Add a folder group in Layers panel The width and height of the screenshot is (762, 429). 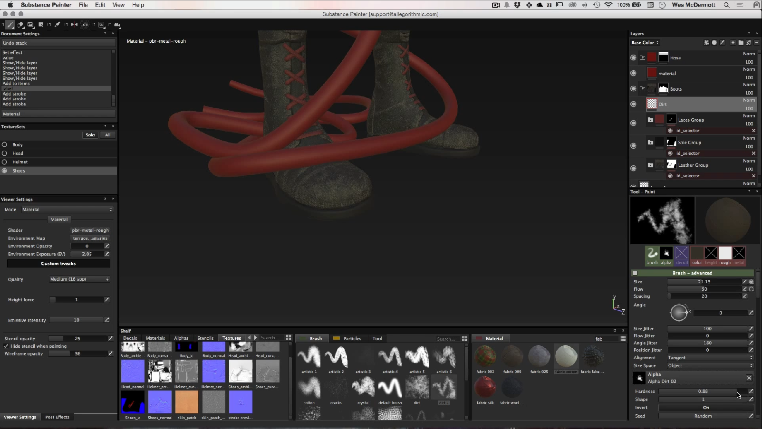(x=741, y=43)
